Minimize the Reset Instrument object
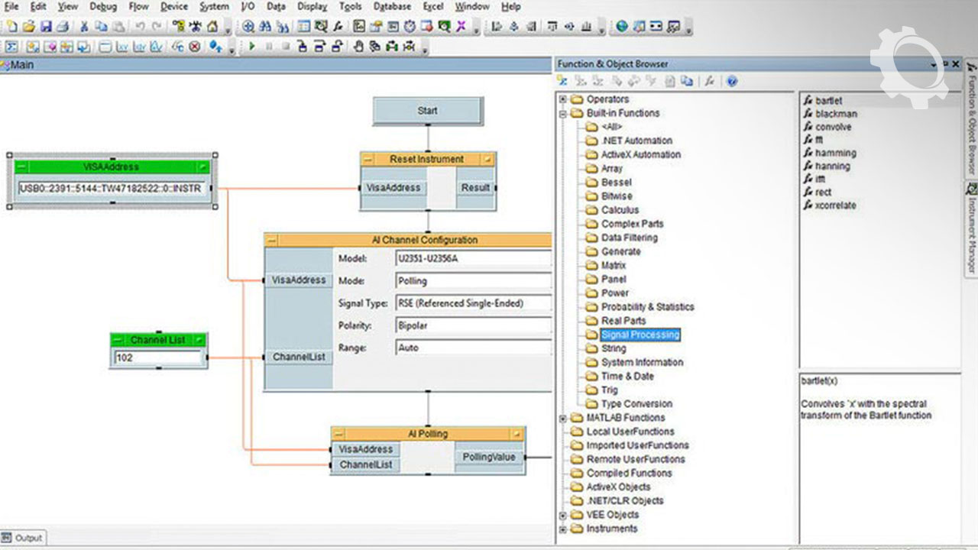 click(368, 160)
